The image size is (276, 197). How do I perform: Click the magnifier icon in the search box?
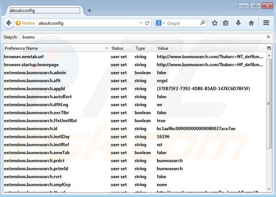[202, 23]
